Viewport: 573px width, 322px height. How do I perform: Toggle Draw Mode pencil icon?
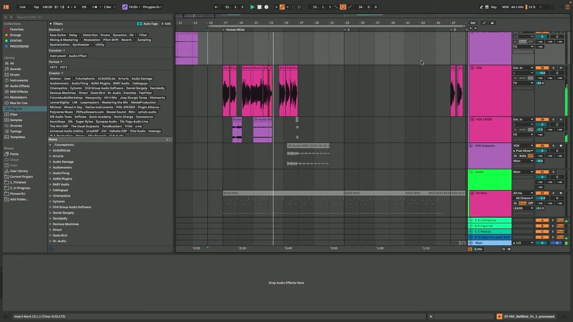click(x=481, y=7)
